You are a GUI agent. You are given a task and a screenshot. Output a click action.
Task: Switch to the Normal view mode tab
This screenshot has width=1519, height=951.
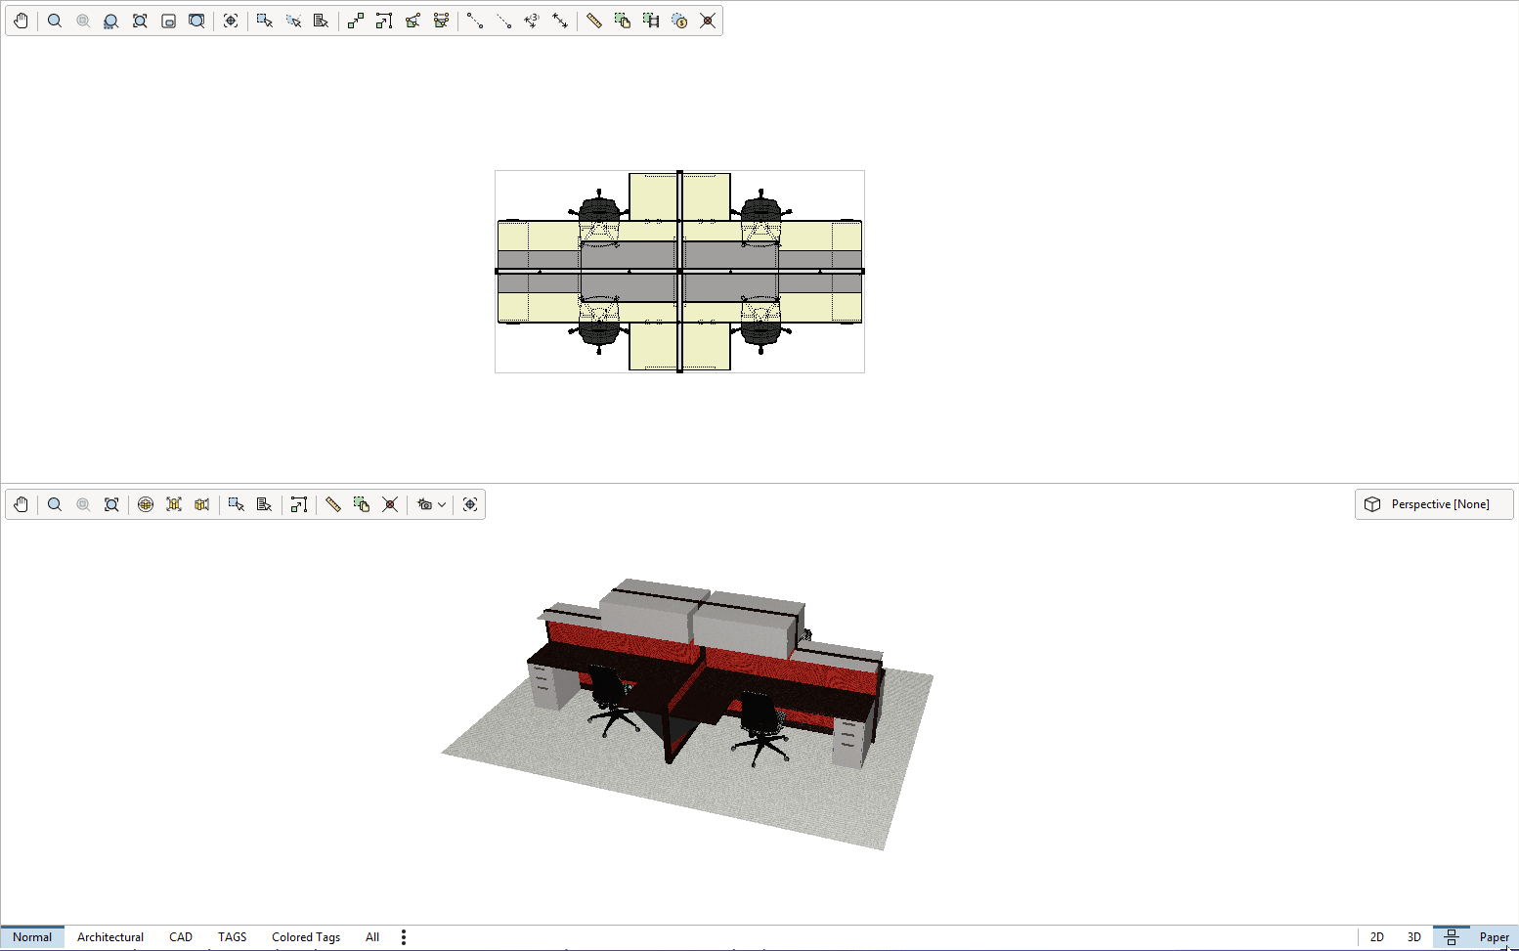coord(32,937)
